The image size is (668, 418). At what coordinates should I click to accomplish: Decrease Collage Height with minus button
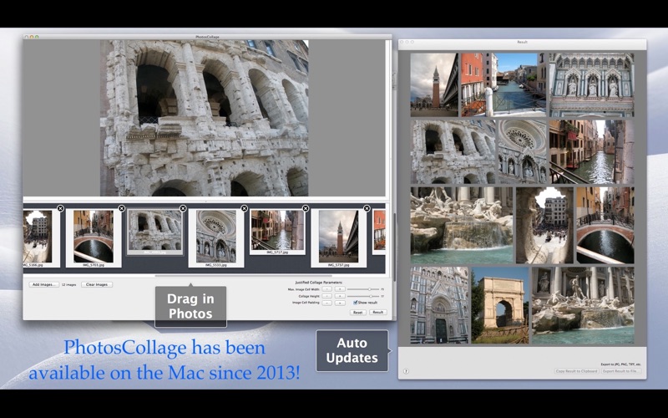click(x=326, y=296)
